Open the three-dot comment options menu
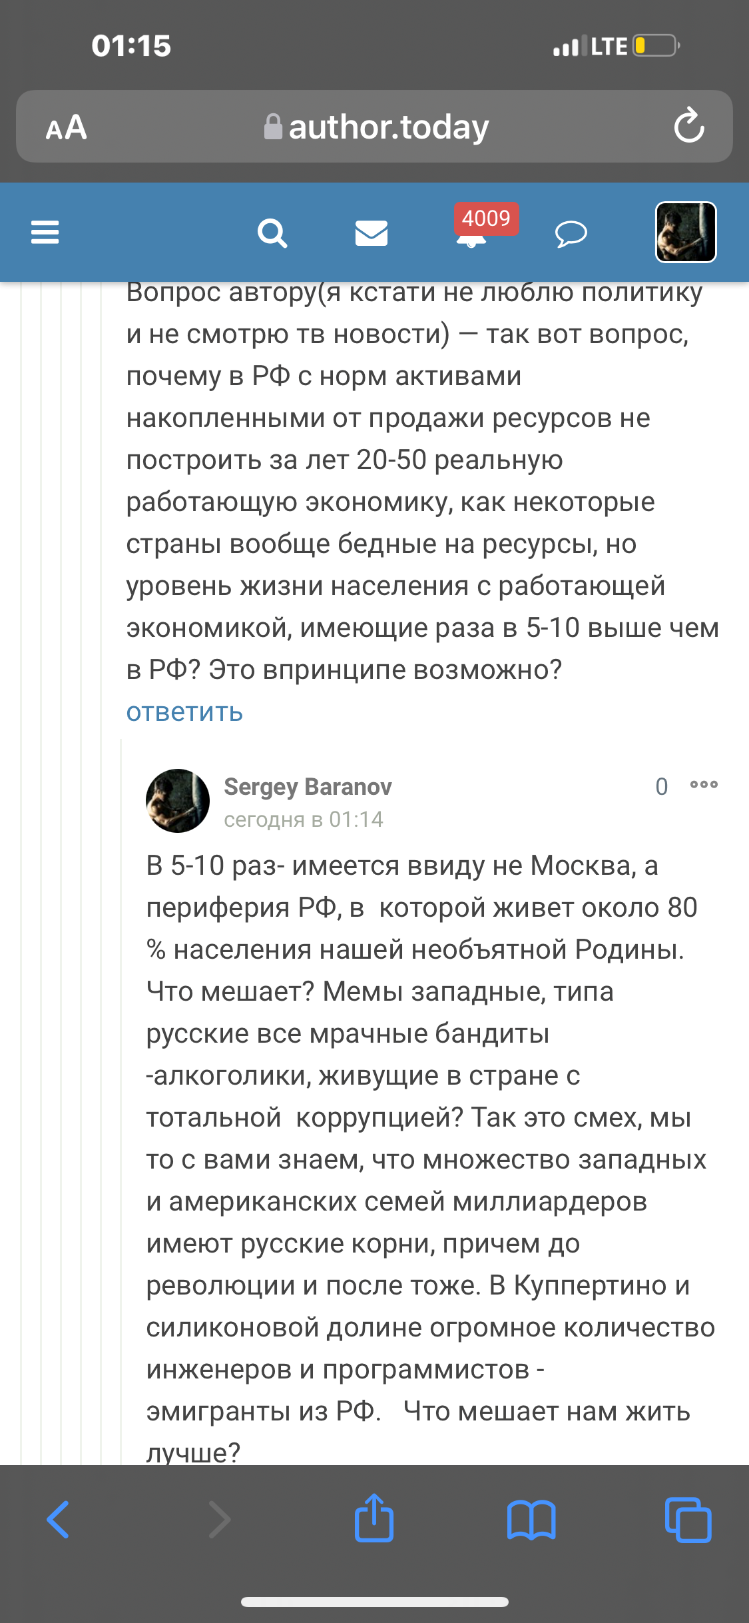This screenshot has height=1623, width=749. coord(704,785)
